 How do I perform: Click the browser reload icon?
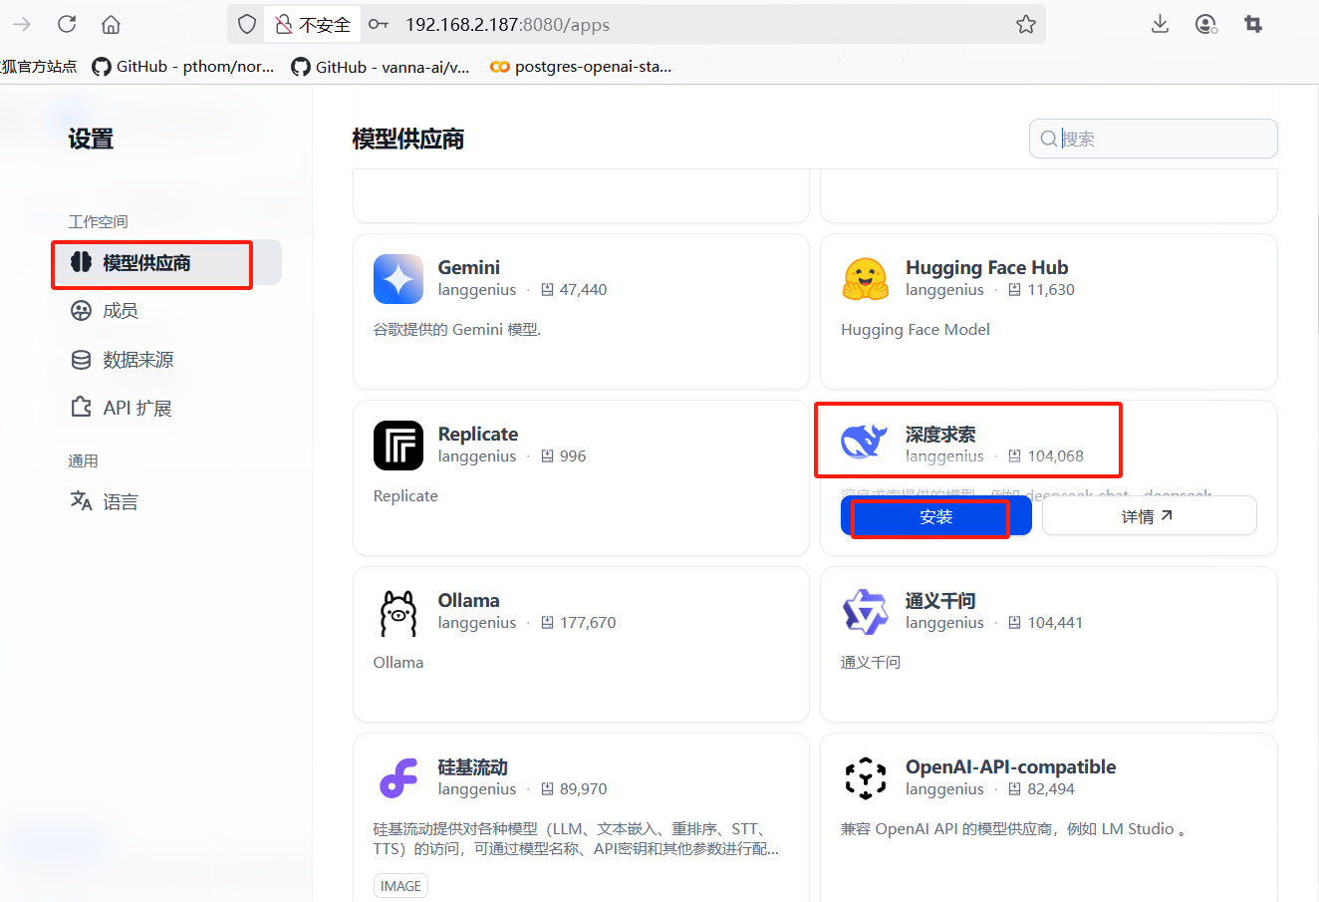[67, 24]
